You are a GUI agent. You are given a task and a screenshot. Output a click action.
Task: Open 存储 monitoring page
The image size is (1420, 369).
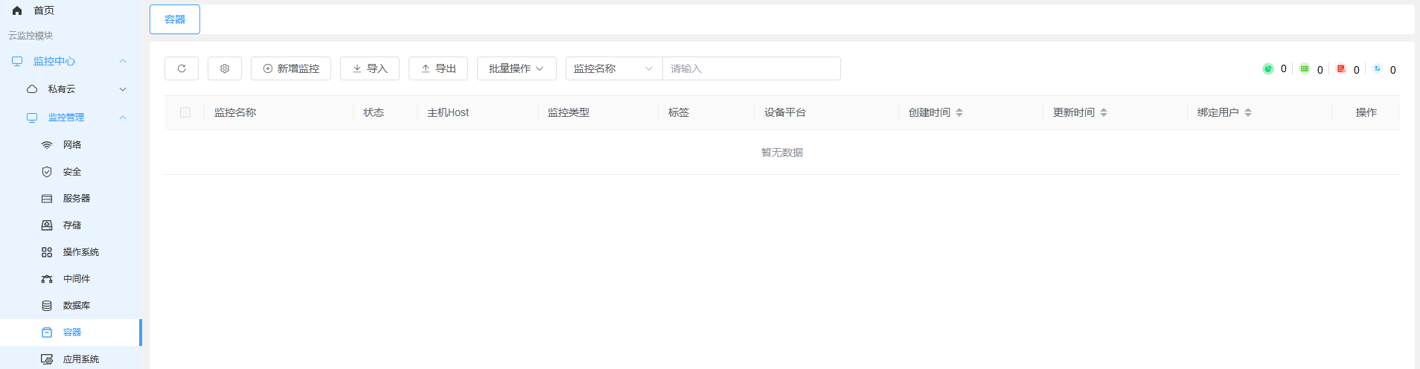[71, 225]
